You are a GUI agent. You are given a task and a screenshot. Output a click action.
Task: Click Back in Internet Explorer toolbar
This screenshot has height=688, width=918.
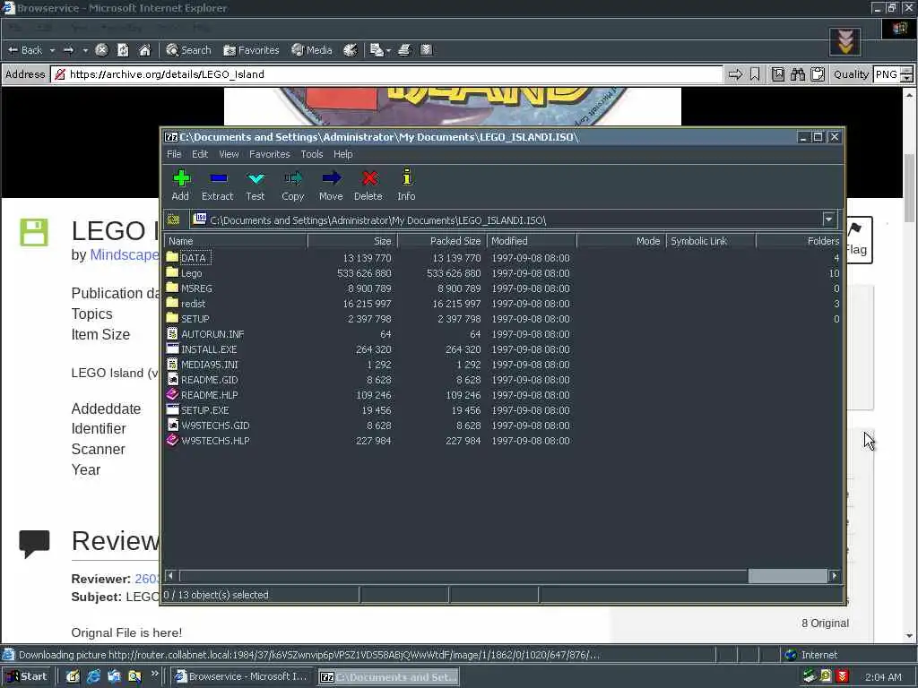point(25,50)
